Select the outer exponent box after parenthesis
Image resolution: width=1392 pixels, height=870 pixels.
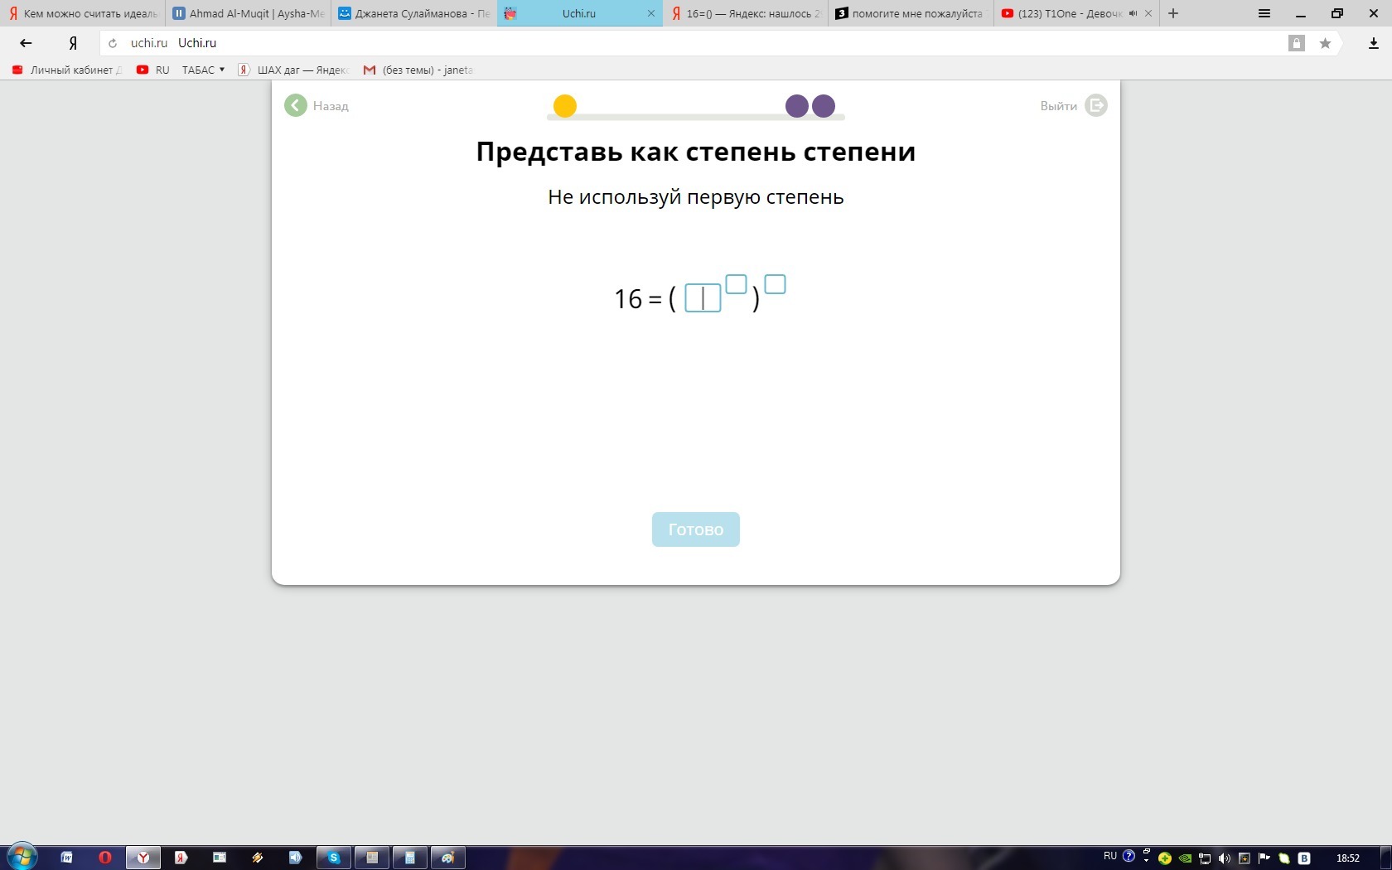pos(775,284)
